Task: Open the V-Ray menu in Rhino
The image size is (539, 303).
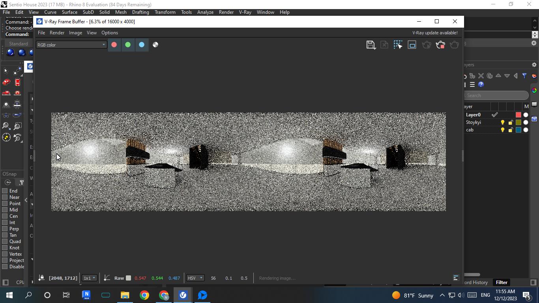Action: click(245, 12)
